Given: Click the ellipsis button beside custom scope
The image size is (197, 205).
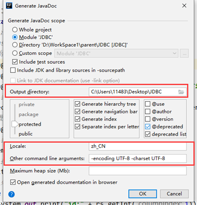Looking at the screenshot, I should (x=184, y=53).
